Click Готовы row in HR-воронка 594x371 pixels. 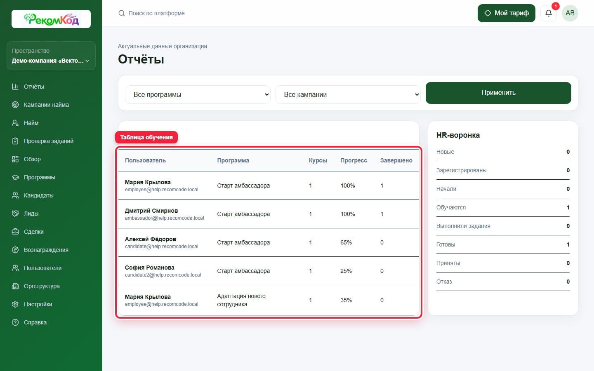click(503, 244)
